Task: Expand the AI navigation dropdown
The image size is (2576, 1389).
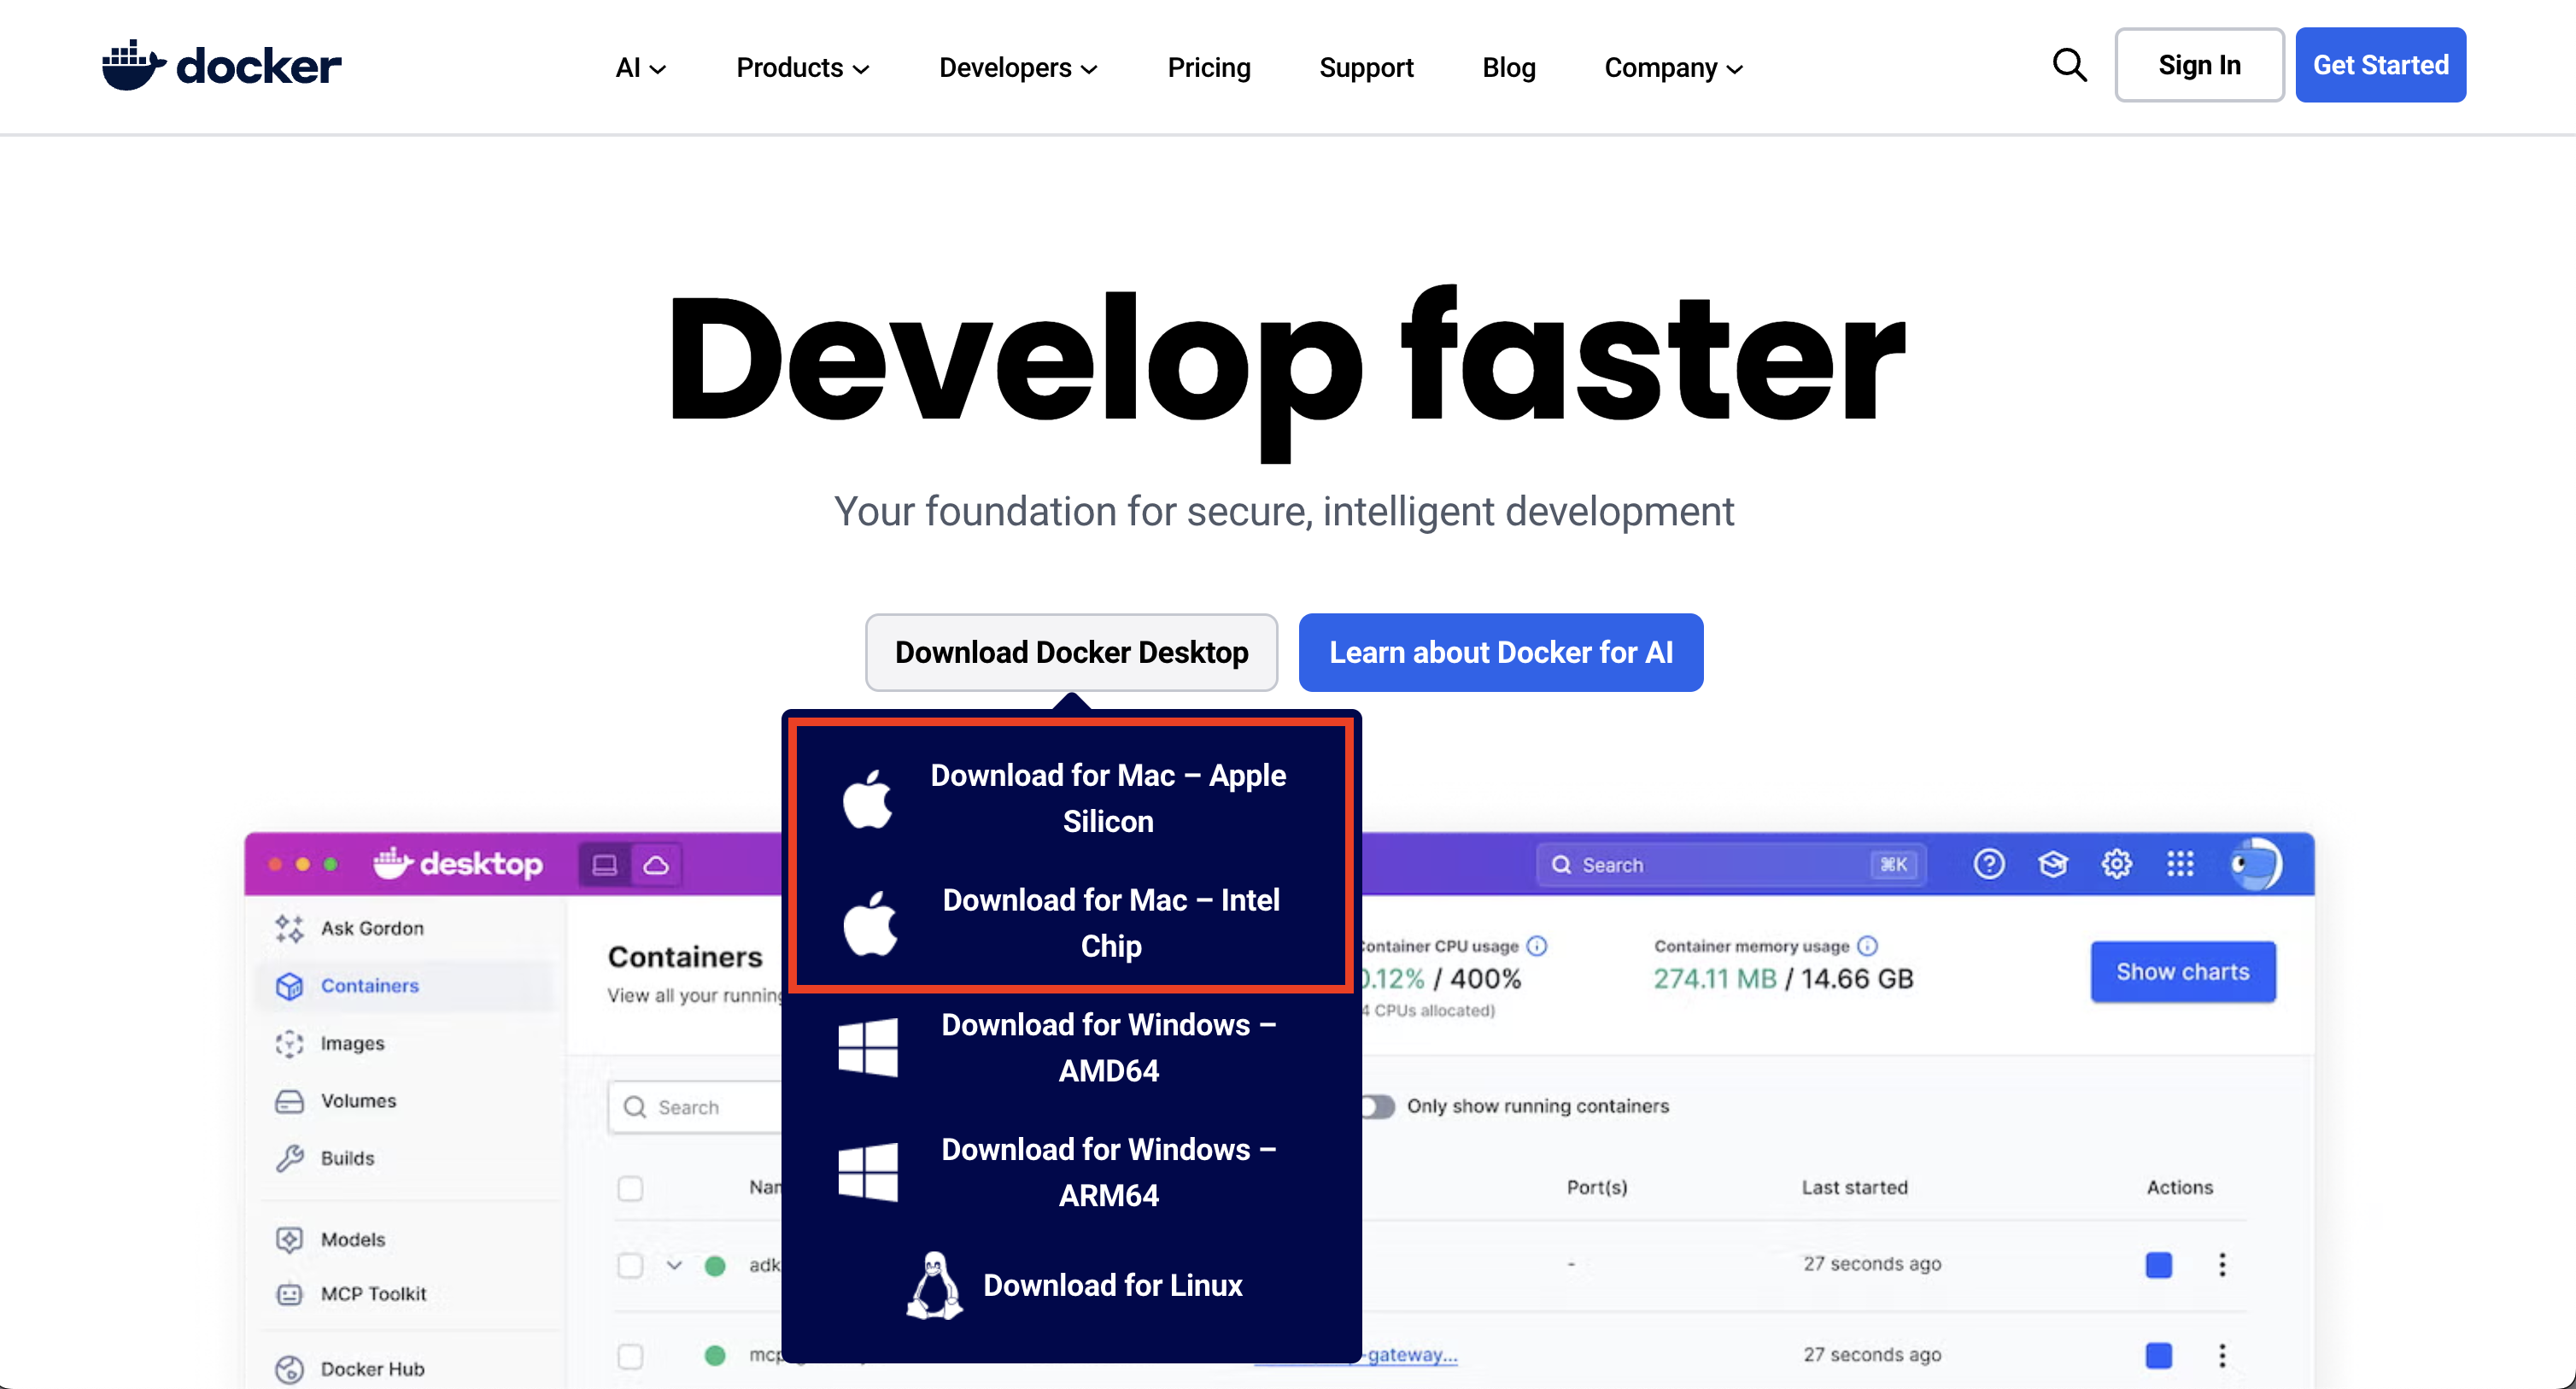Action: coord(640,68)
